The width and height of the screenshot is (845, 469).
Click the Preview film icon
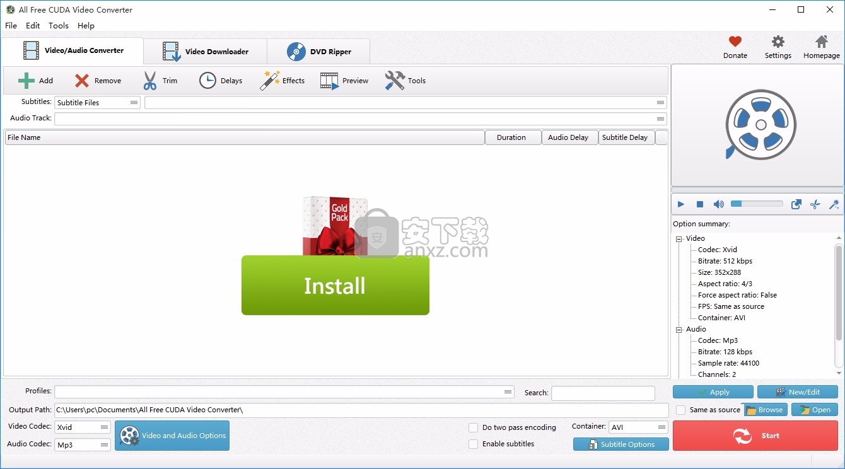329,81
